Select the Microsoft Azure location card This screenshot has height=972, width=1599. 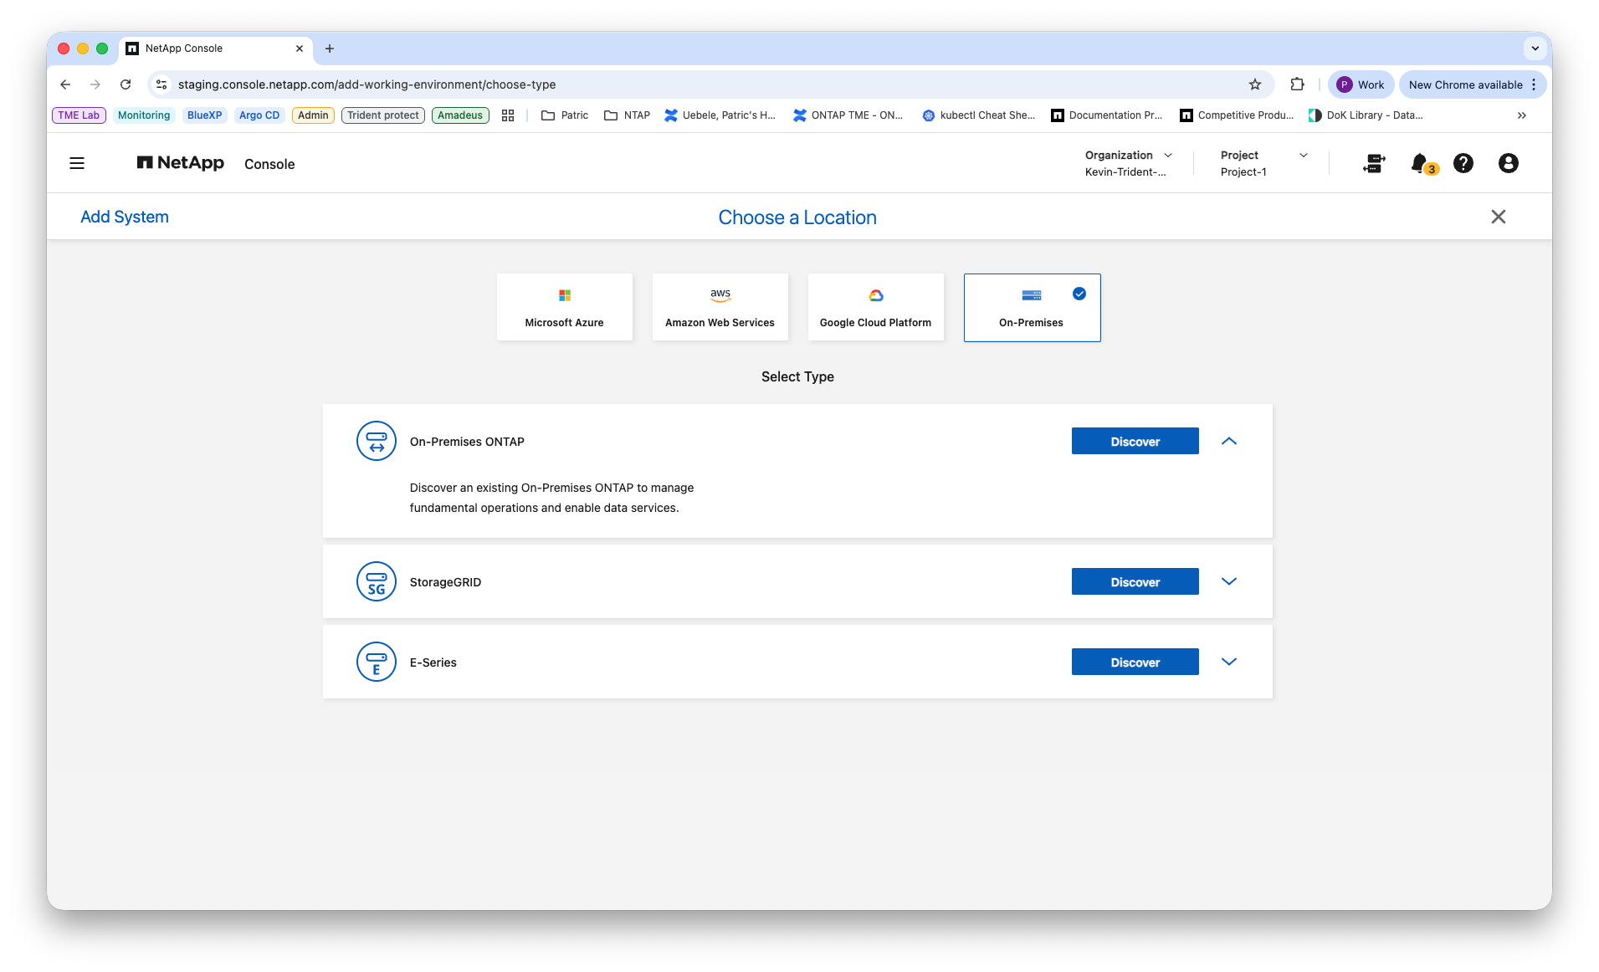(x=564, y=307)
